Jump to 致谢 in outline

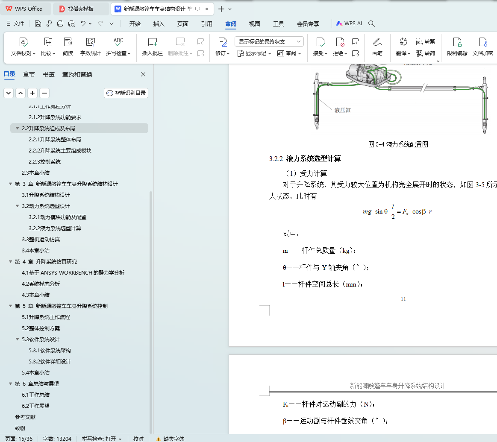(20, 428)
